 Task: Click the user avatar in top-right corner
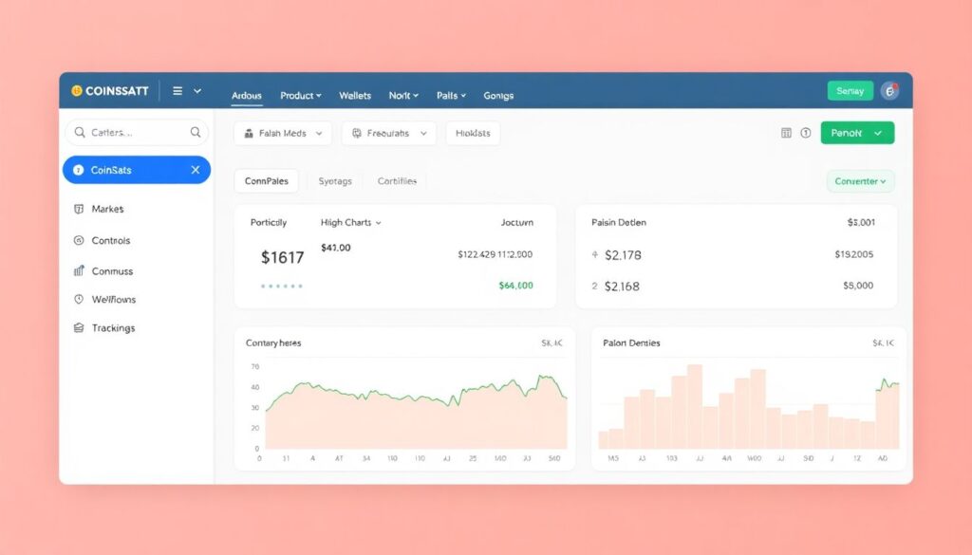[x=889, y=91]
